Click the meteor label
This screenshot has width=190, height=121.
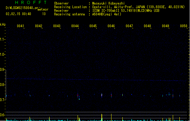pyautogui.click(x=43, y=9)
